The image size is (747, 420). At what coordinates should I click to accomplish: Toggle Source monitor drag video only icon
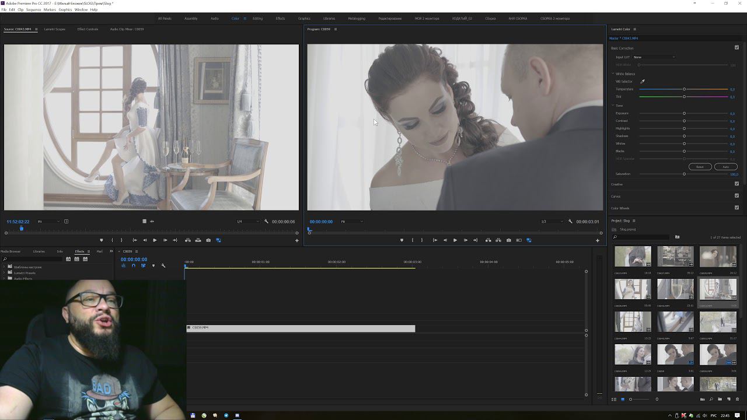click(144, 221)
